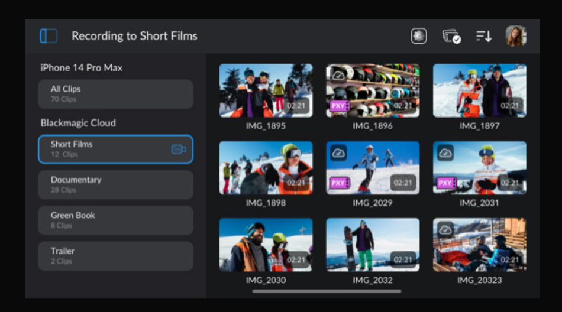Click the camera icon on Short Films
Screen dimensions: 562x312
(178, 149)
